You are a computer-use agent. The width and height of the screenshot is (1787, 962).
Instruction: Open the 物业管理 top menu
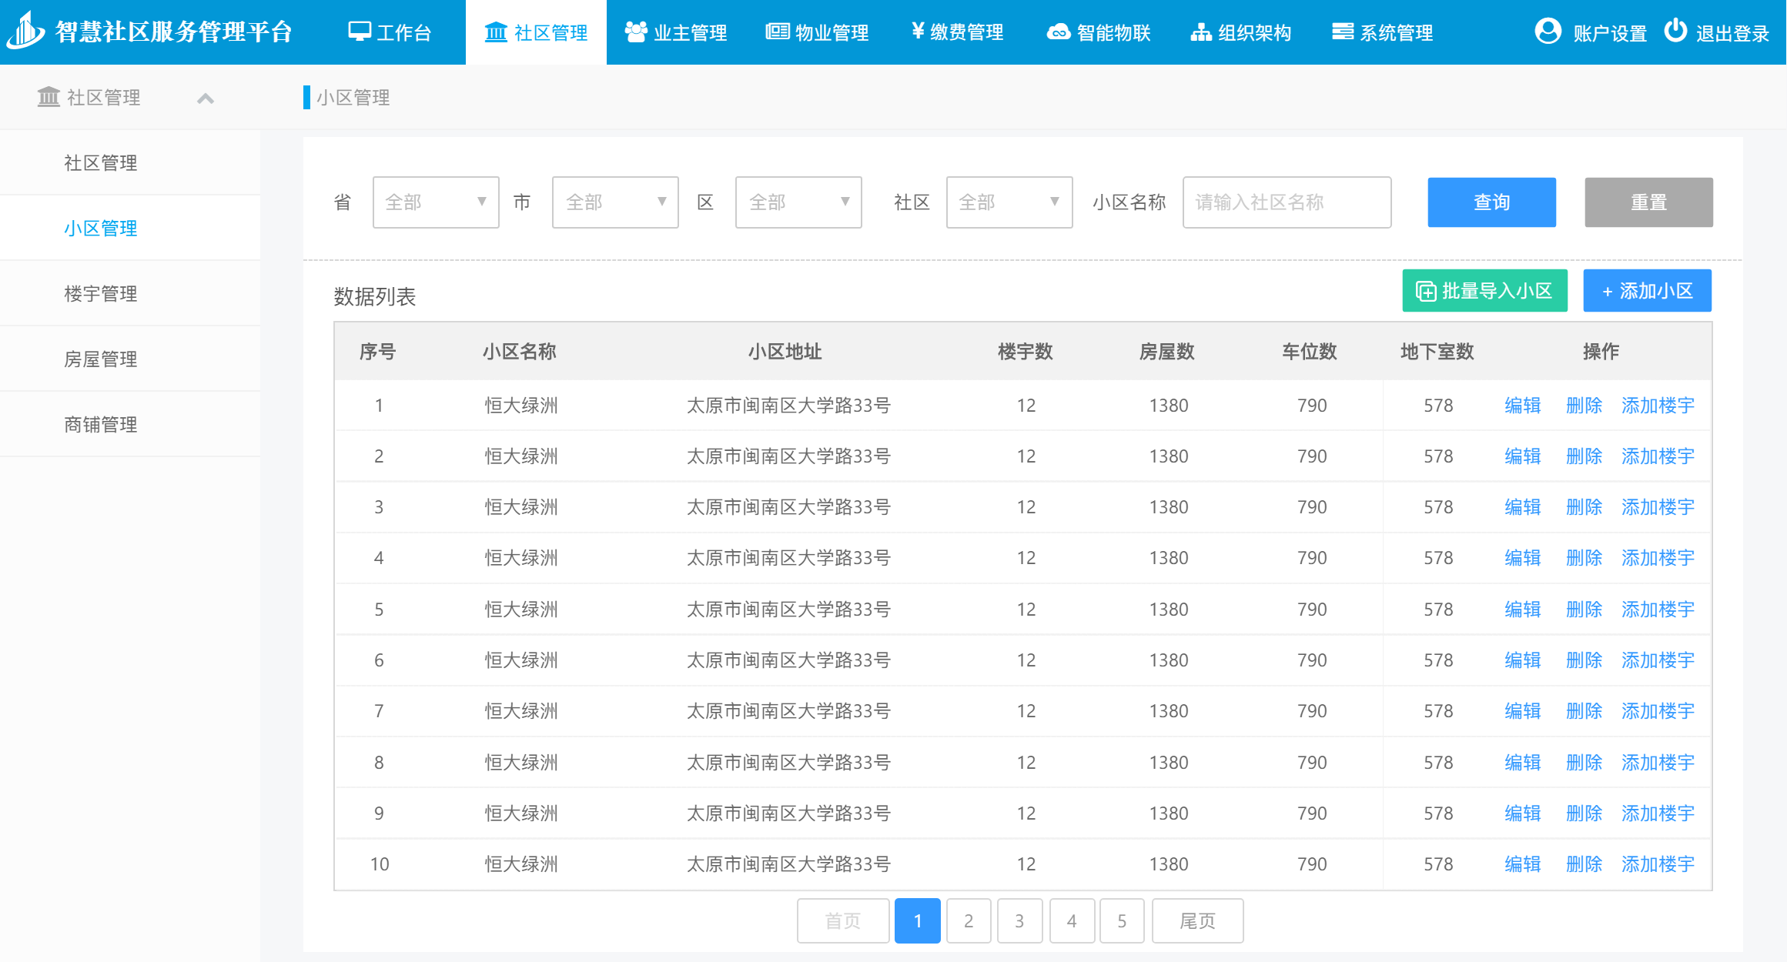click(x=817, y=32)
